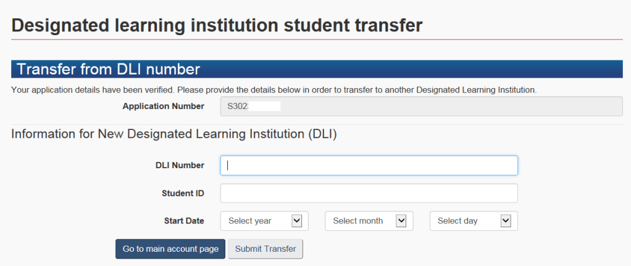Click the Information for New Designated Learning Institution heading
This screenshot has height=266, width=631.
[174, 134]
